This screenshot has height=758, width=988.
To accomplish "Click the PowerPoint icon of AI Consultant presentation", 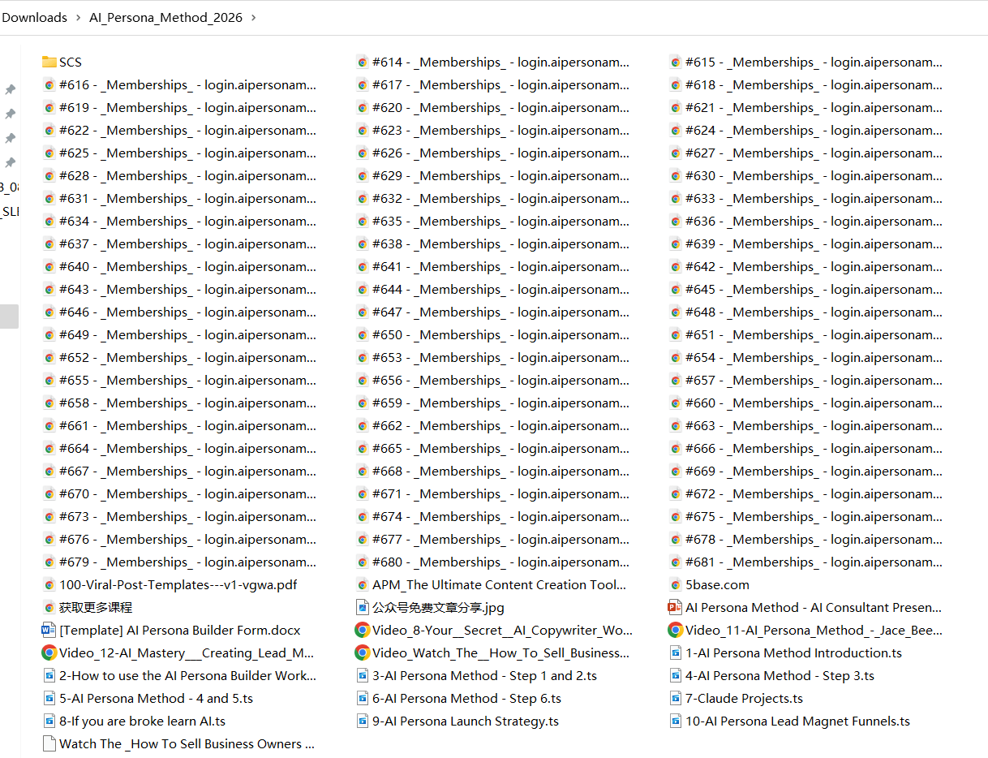I will [x=675, y=607].
